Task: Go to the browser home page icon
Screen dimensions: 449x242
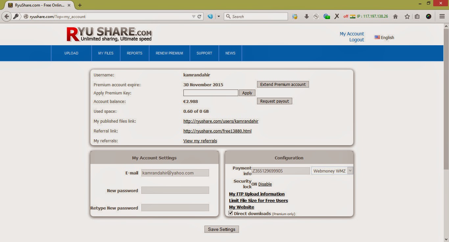Action: [x=395, y=16]
